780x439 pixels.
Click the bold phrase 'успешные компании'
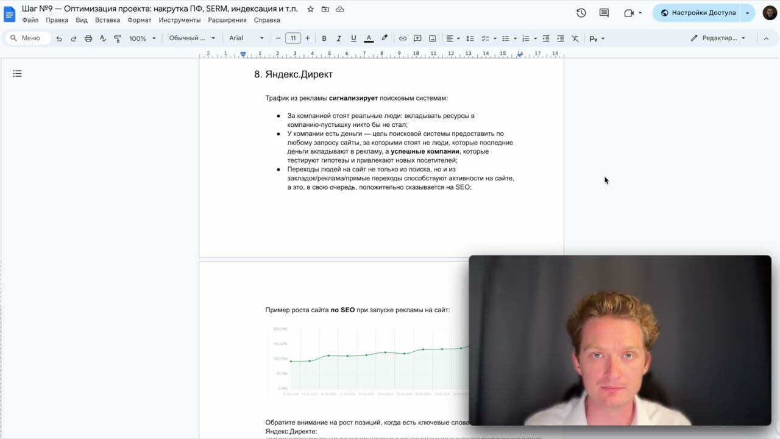[x=425, y=151]
